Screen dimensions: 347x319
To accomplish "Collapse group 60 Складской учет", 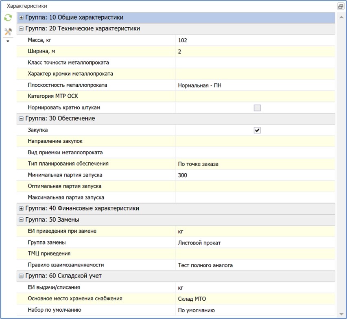I will [x=21, y=276].
